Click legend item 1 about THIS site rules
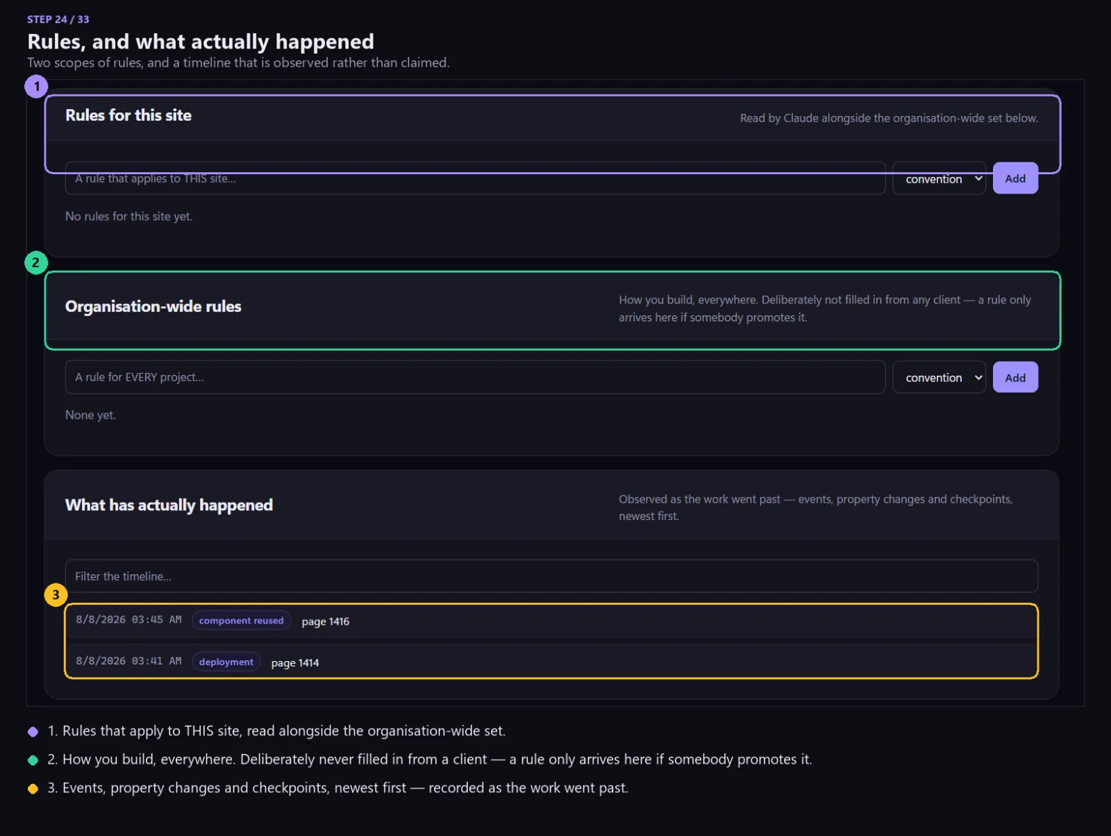Viewport: 1111px width, 836px height. 276,730
